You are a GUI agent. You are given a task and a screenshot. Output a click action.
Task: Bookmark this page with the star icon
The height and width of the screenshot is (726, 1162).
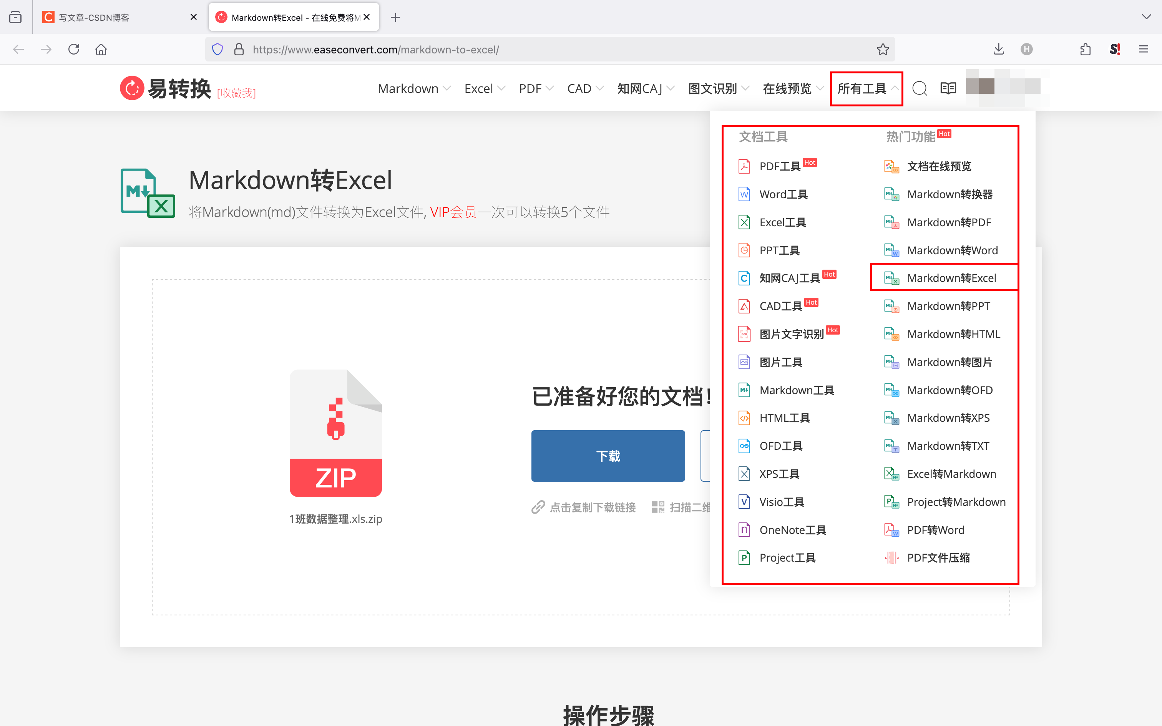coord(883,50)
